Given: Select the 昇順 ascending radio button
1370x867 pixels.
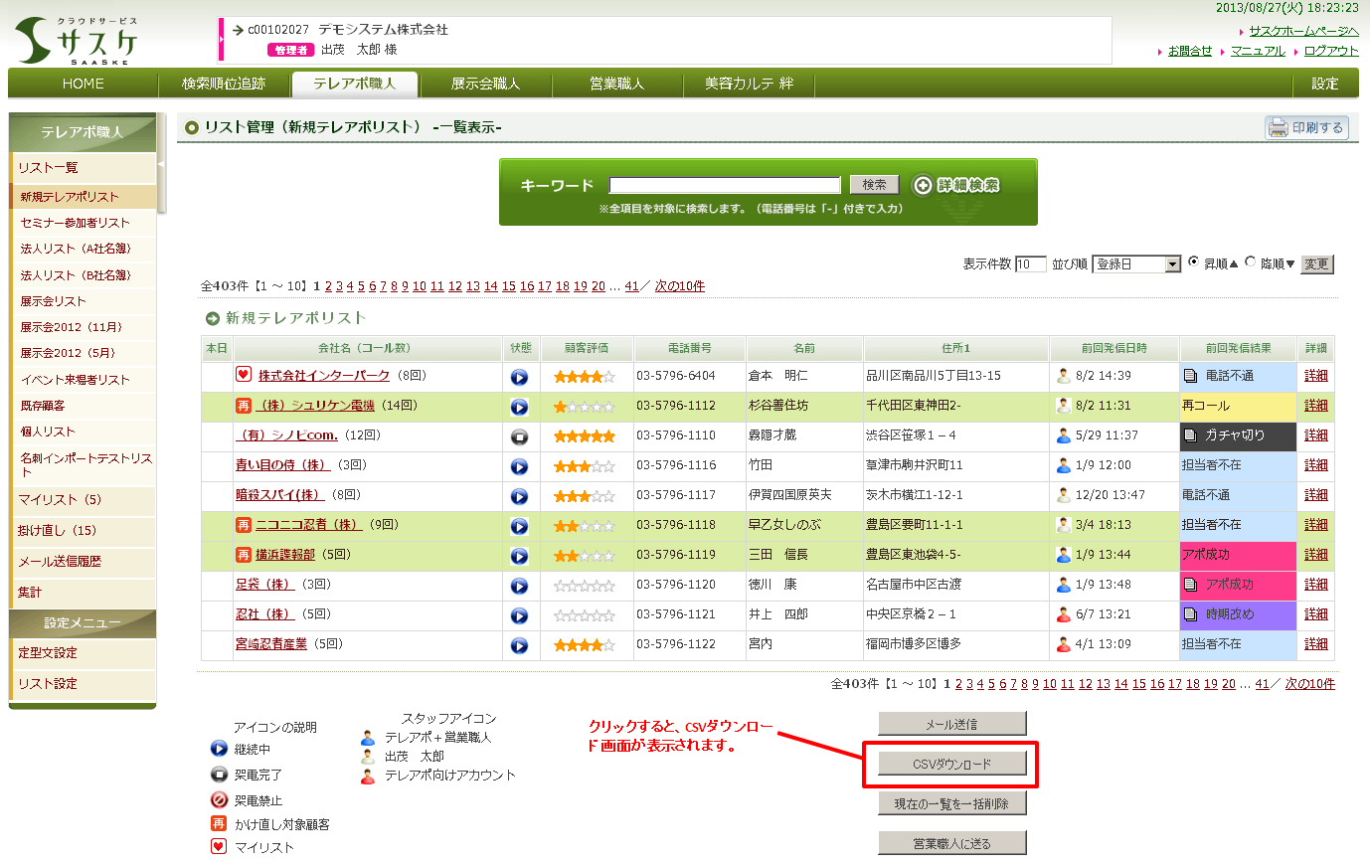Looking at the screenshot, I should (1194, 262).
